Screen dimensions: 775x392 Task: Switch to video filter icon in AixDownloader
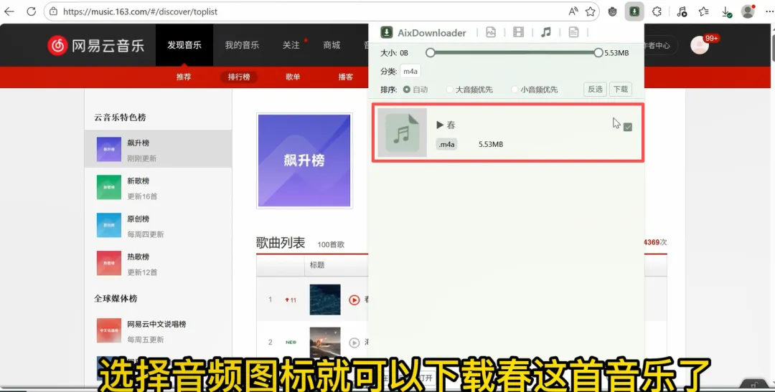tap(518, 32)
